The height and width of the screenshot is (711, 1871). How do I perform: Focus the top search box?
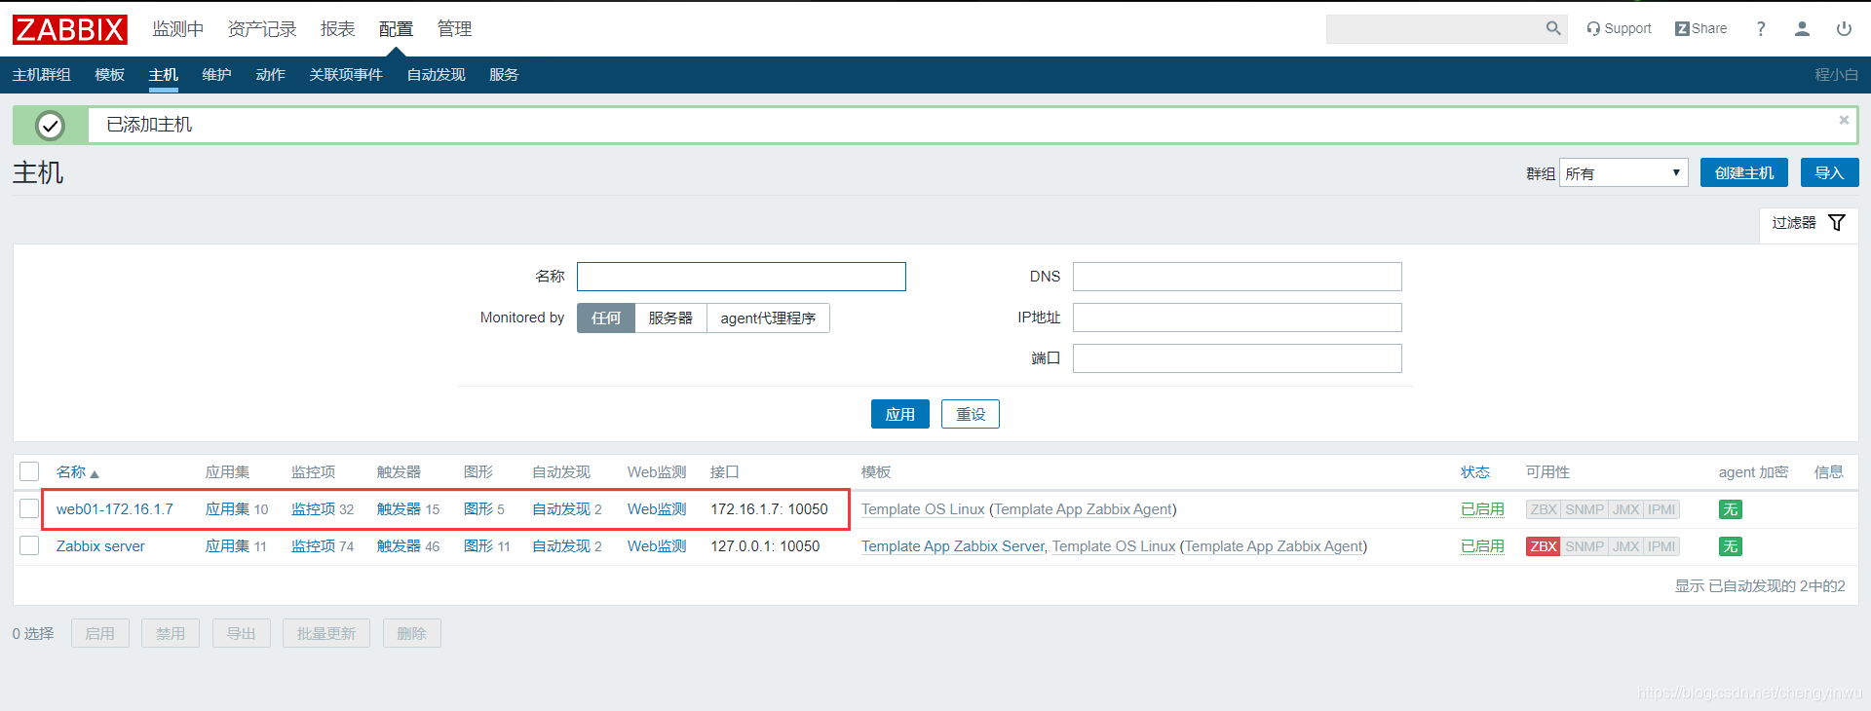point(1434,29)
